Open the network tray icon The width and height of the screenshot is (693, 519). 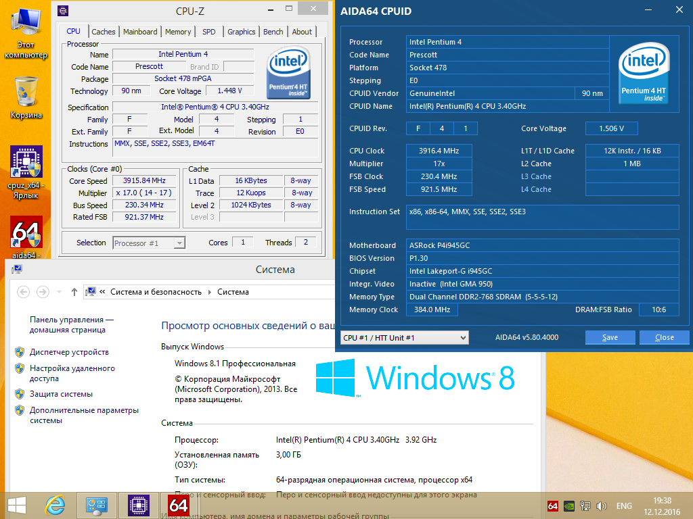click(585, 506)
